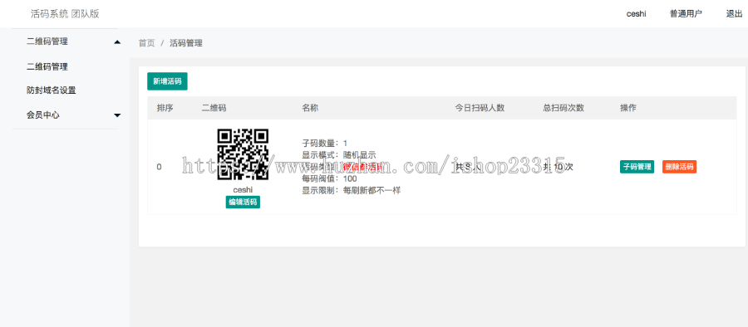Click the 删除活码 button
Viewport: 748px width, 327px height.
click(679, 167)
